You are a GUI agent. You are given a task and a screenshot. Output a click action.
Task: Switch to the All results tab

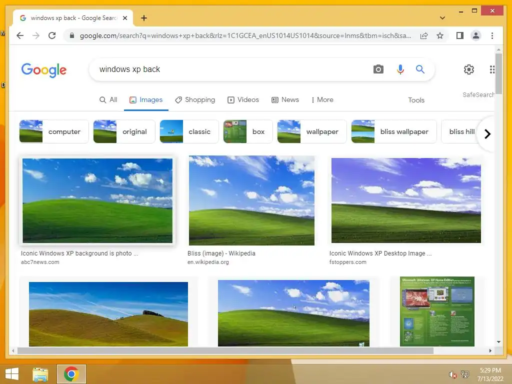point(108,100)
